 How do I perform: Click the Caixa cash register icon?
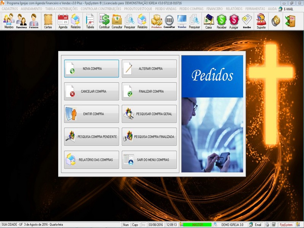[x=209, y=21]
